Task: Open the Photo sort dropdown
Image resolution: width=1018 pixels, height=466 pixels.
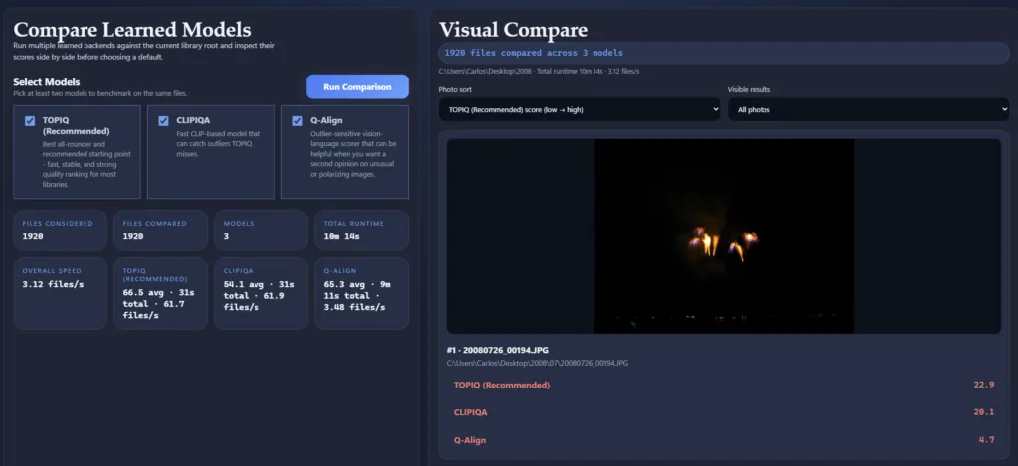Action: [x=580, y=109]
